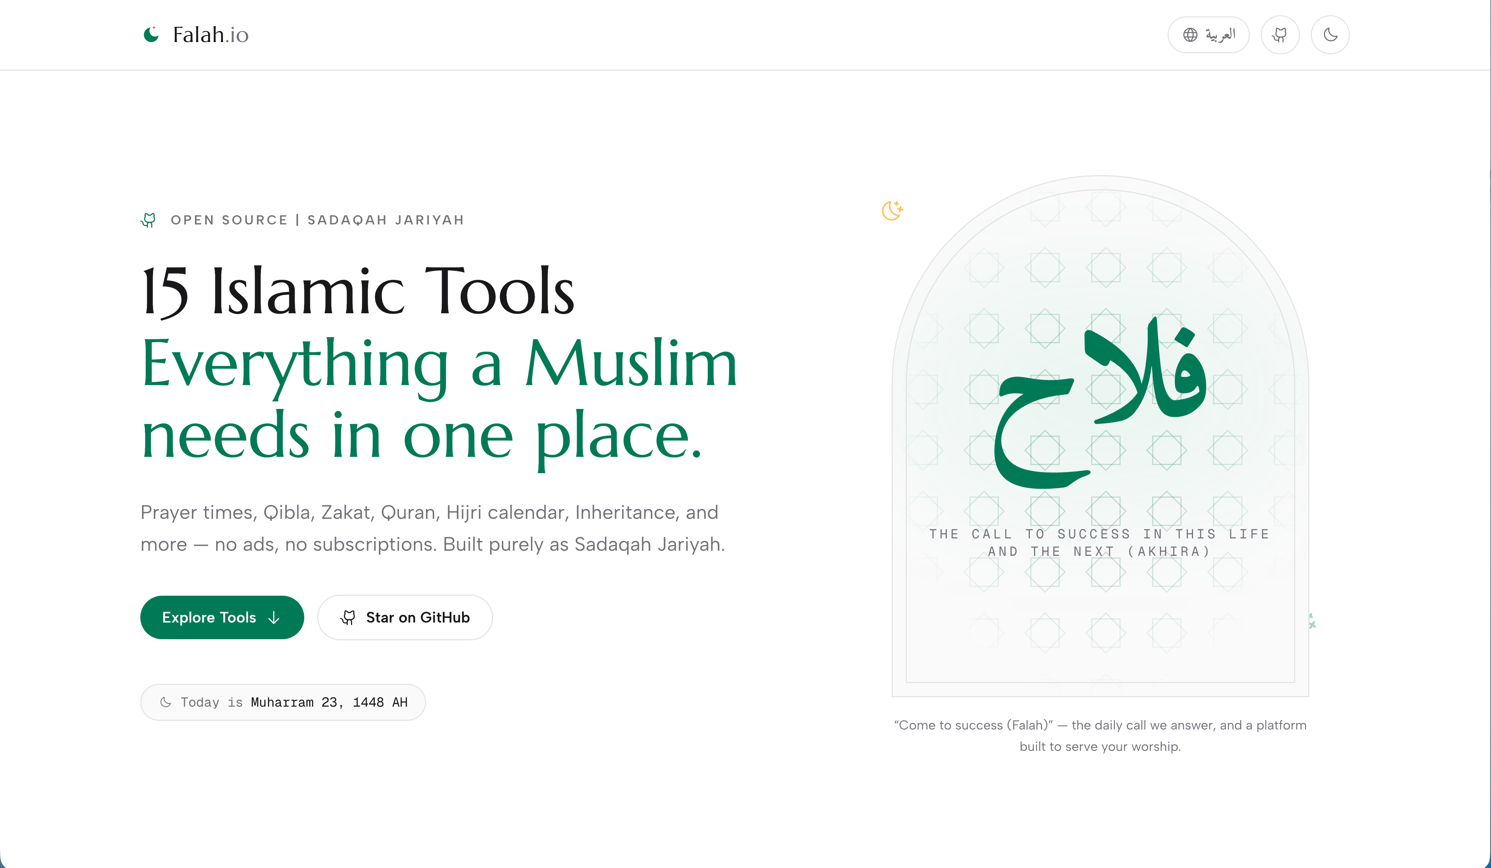
Task: Click the Falah.io crescent logo icon
Action: [x=152, y=34]
